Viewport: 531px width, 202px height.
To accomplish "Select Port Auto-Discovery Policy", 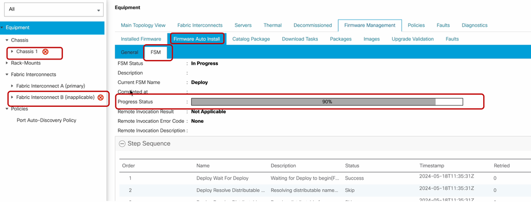I will point(46,120).
